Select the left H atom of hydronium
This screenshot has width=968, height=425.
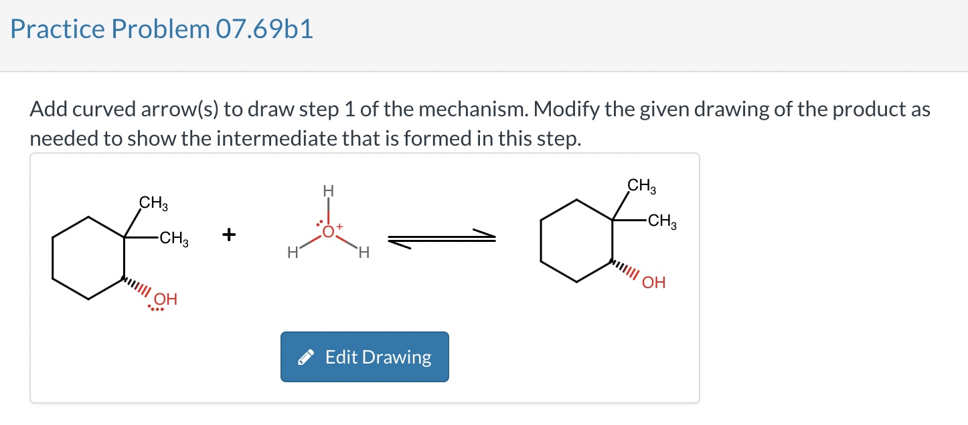(x=293, y=252)
